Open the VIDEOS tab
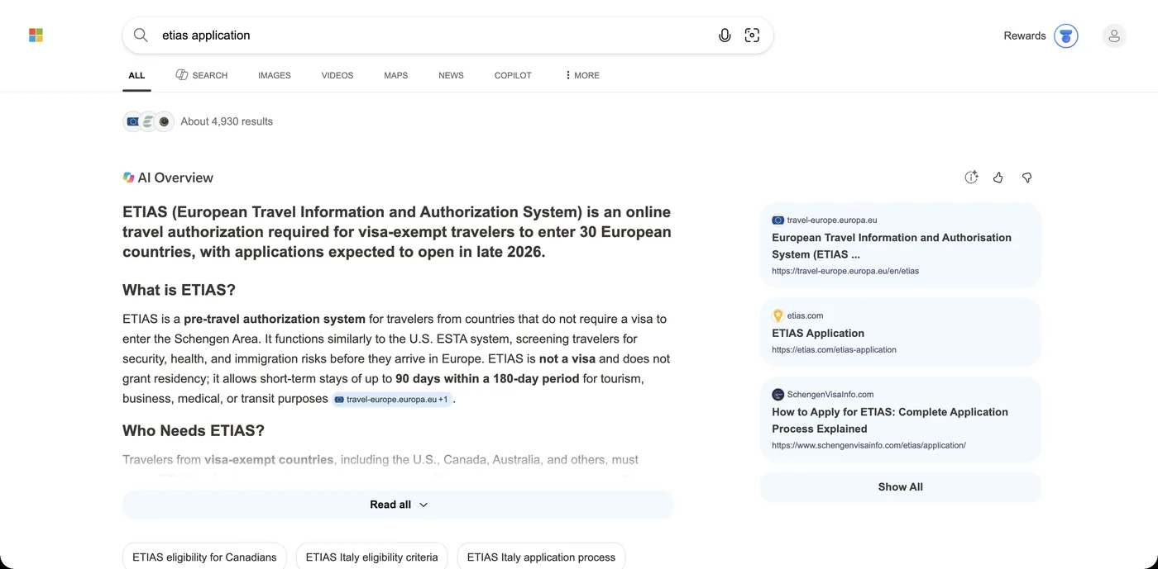1158x569 pixels. [x=337, y=75]
